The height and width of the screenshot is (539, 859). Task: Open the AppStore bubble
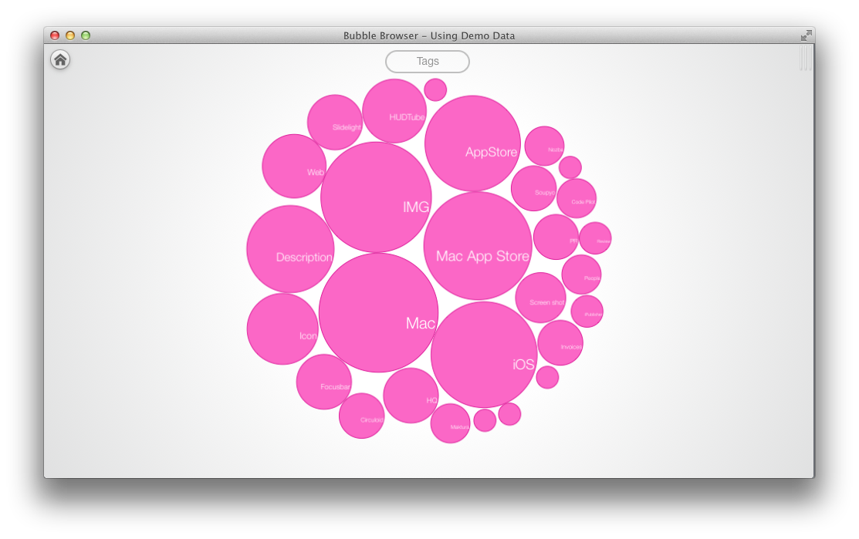pos(473,143)
